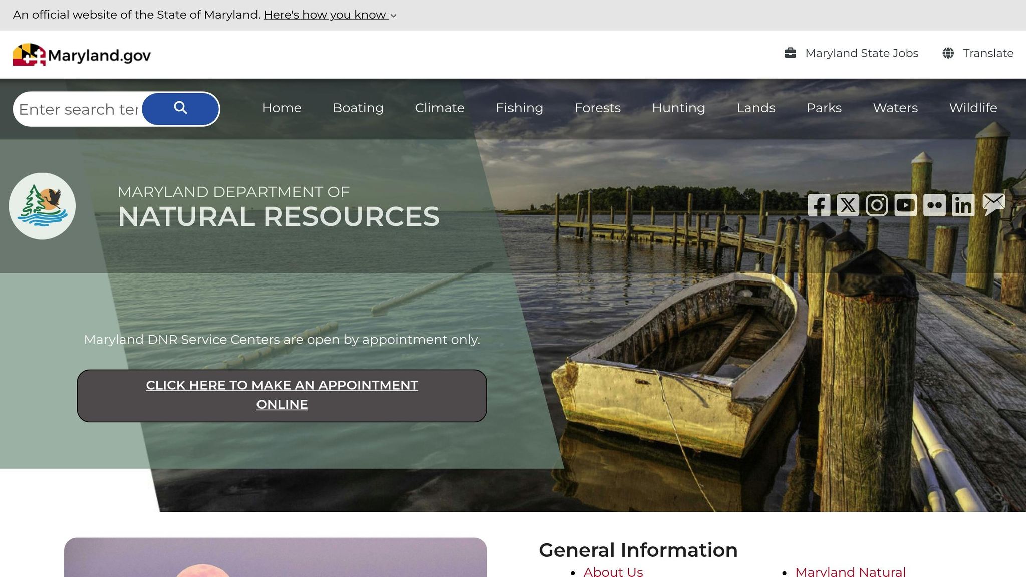Open the Instagram social icon

click(877, 205)
